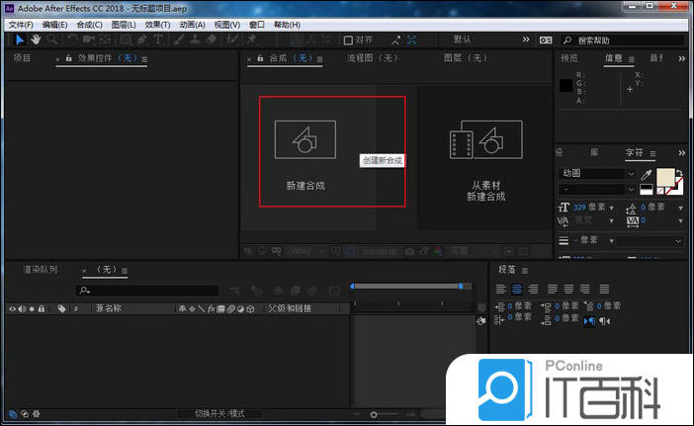Align paragraph text center

tap(517, 290)
